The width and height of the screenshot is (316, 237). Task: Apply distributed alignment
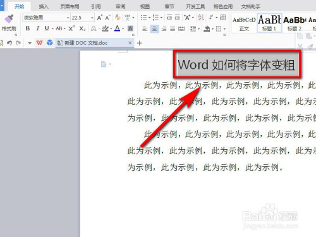(x=181, y=28)
